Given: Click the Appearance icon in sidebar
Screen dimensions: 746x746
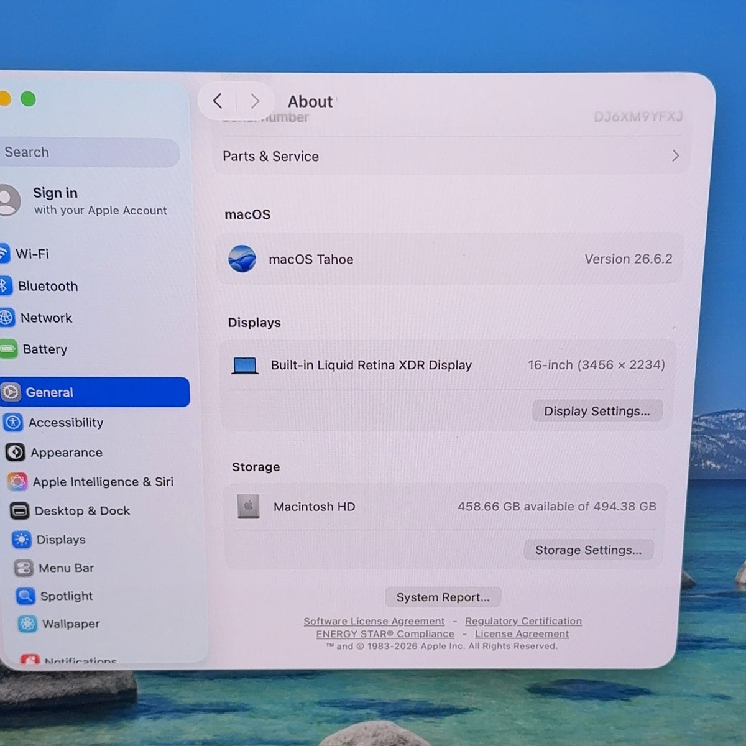Looking at the screenshot, I should point(15,453).
